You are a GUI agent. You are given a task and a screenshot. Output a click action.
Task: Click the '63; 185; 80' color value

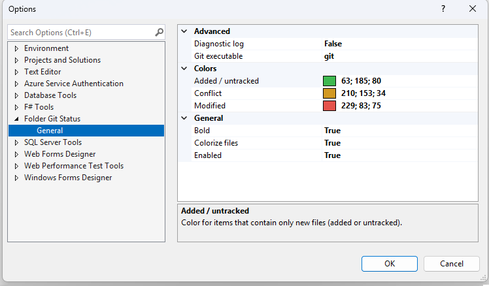click(361, 81)
